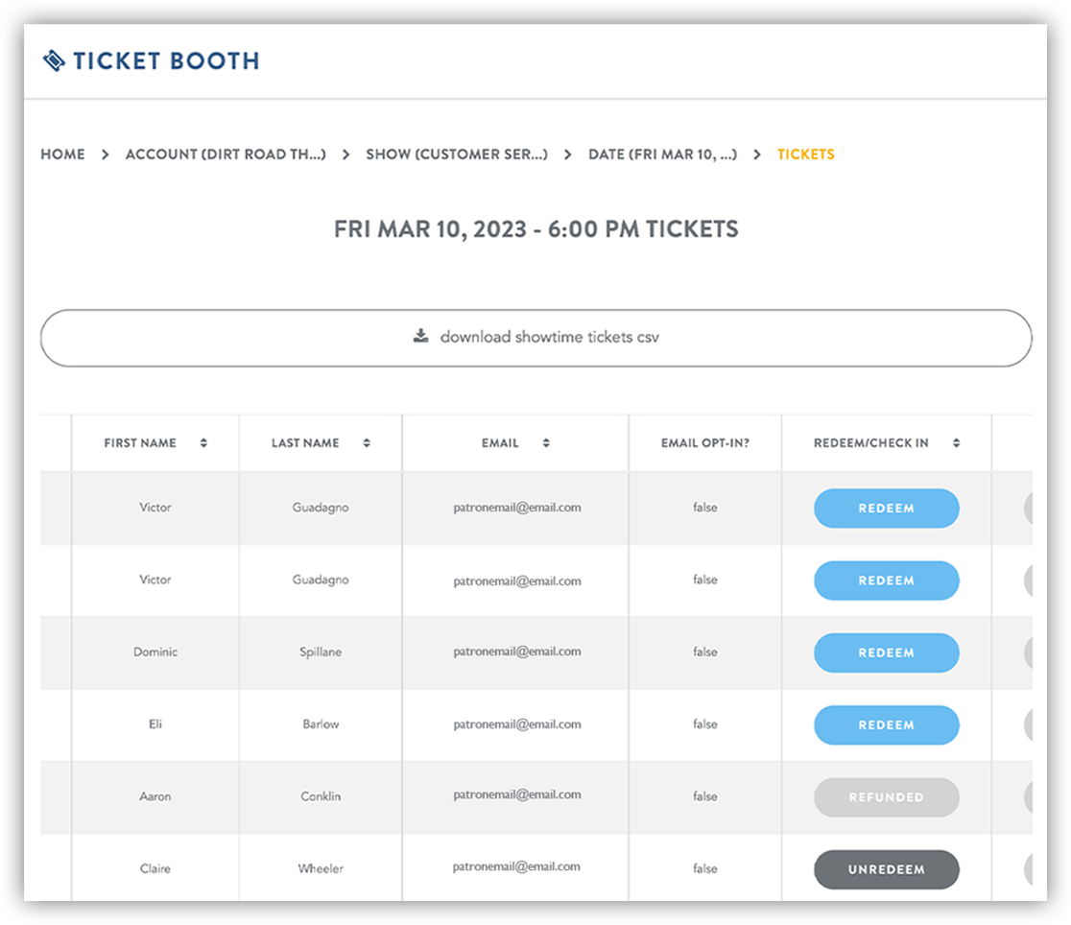Click Refunded button for Aaron Conklin
This screenshot has height=925, width=1071.
coord(886,797)
